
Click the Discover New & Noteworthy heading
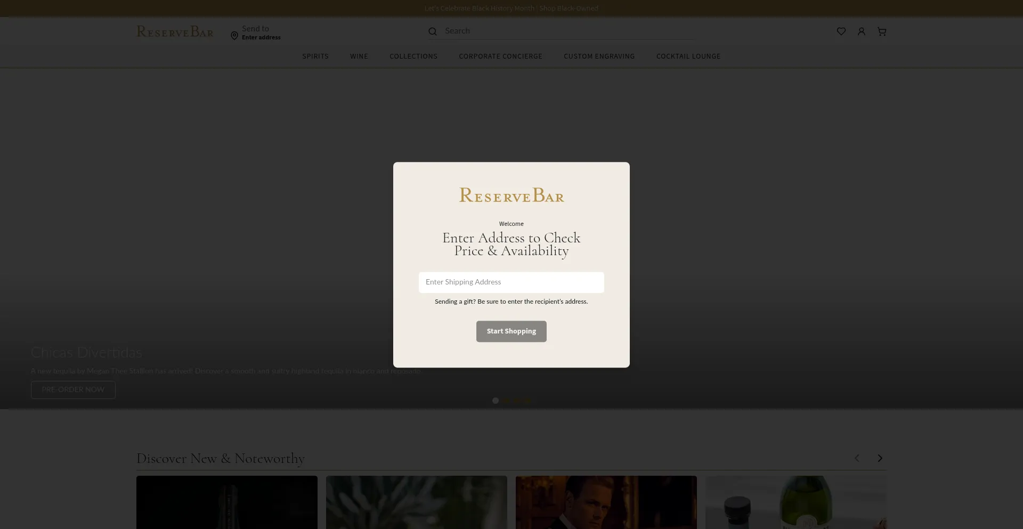point(221,459)
